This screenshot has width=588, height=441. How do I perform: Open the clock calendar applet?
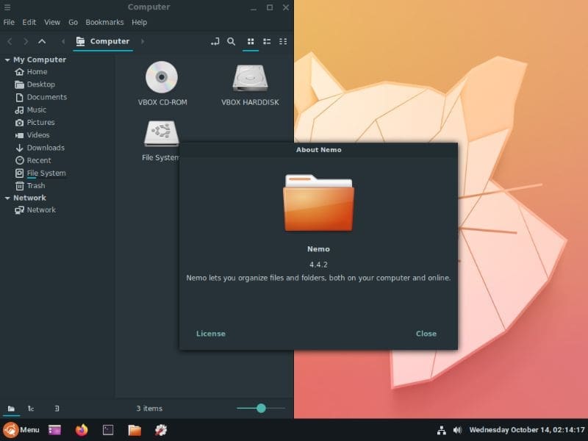[x=527, y=430]
